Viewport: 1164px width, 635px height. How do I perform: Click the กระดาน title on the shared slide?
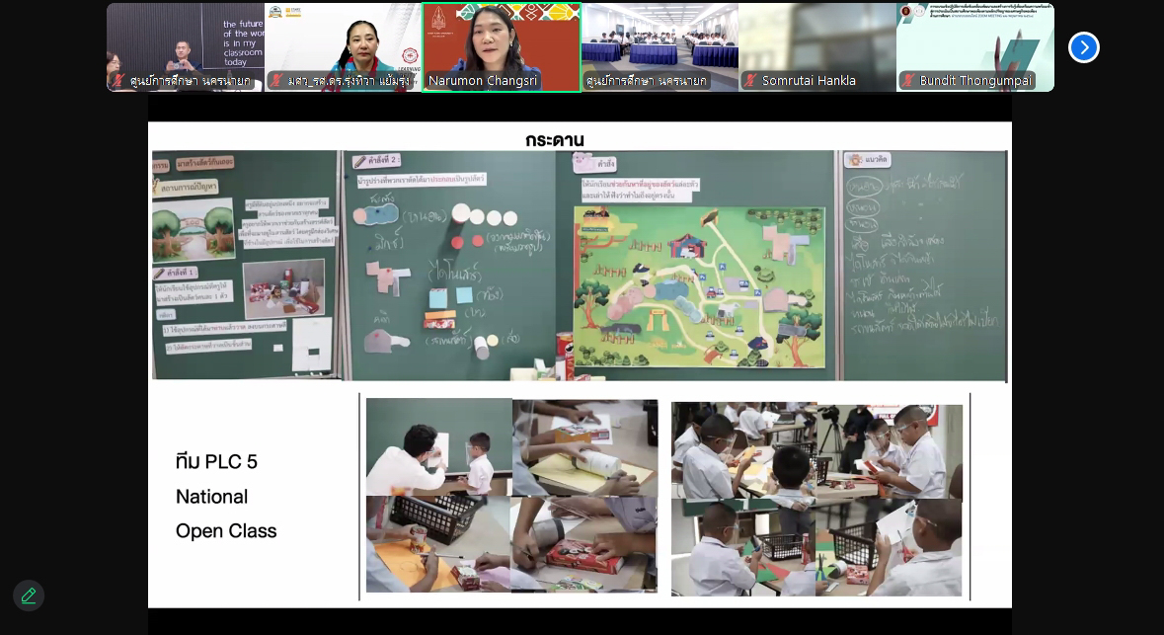click(555, 140)
